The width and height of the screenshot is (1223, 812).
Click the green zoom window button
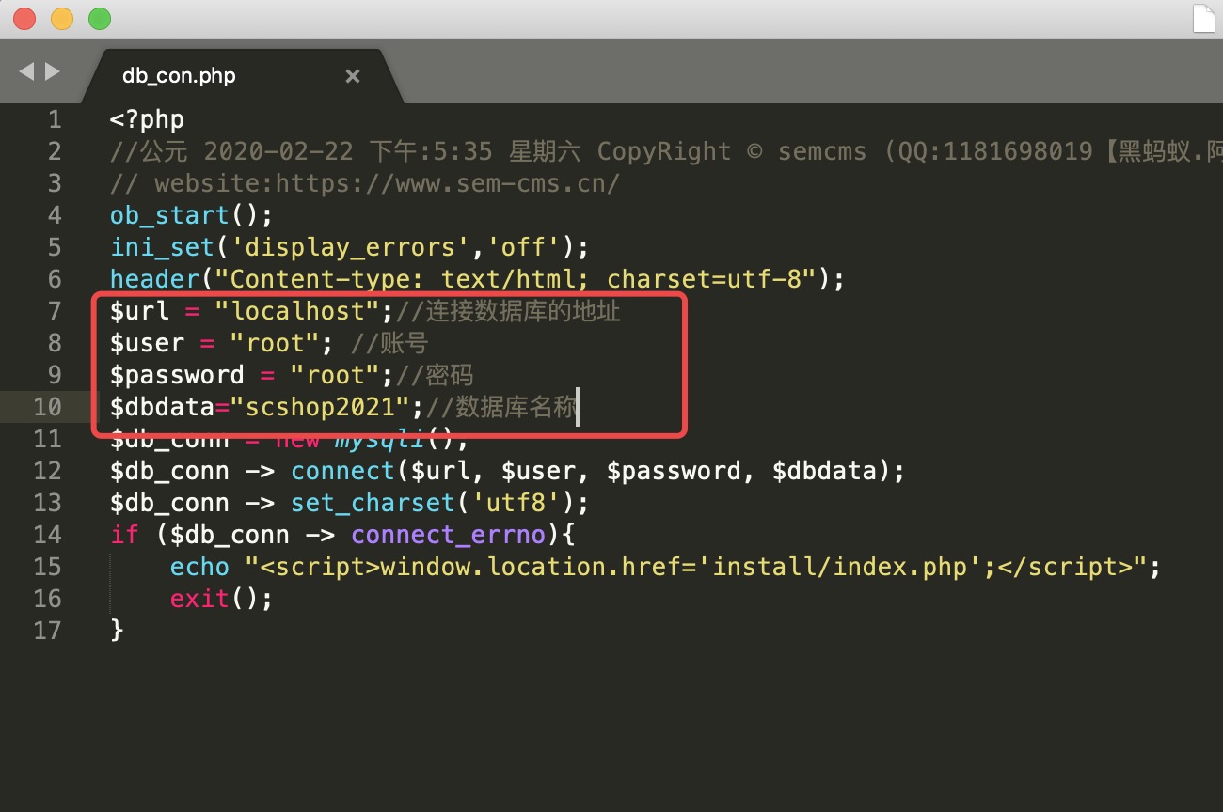(x=99, y=19)
